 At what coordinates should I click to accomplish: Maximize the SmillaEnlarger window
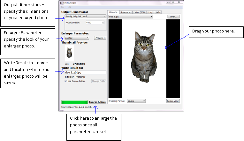173,2
